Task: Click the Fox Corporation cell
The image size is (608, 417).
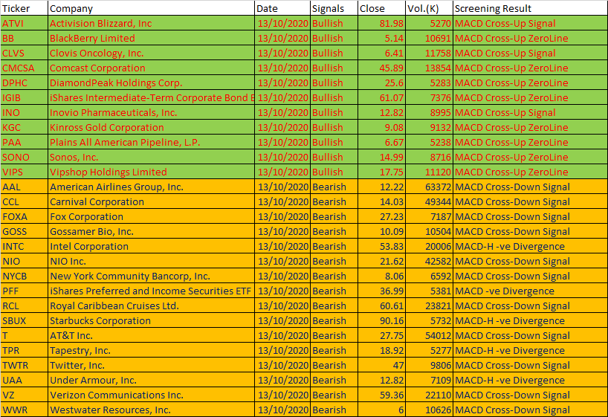Action: pyautogui.click(x=151, y=216)
